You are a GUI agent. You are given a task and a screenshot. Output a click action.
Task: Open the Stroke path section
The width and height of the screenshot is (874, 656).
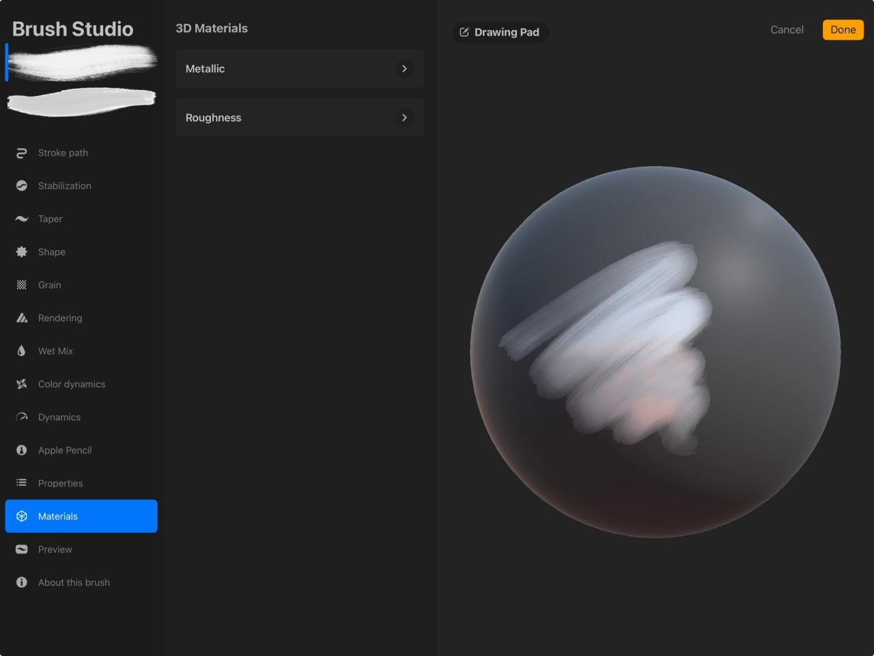pyautogui.click(x=81, y=153)
